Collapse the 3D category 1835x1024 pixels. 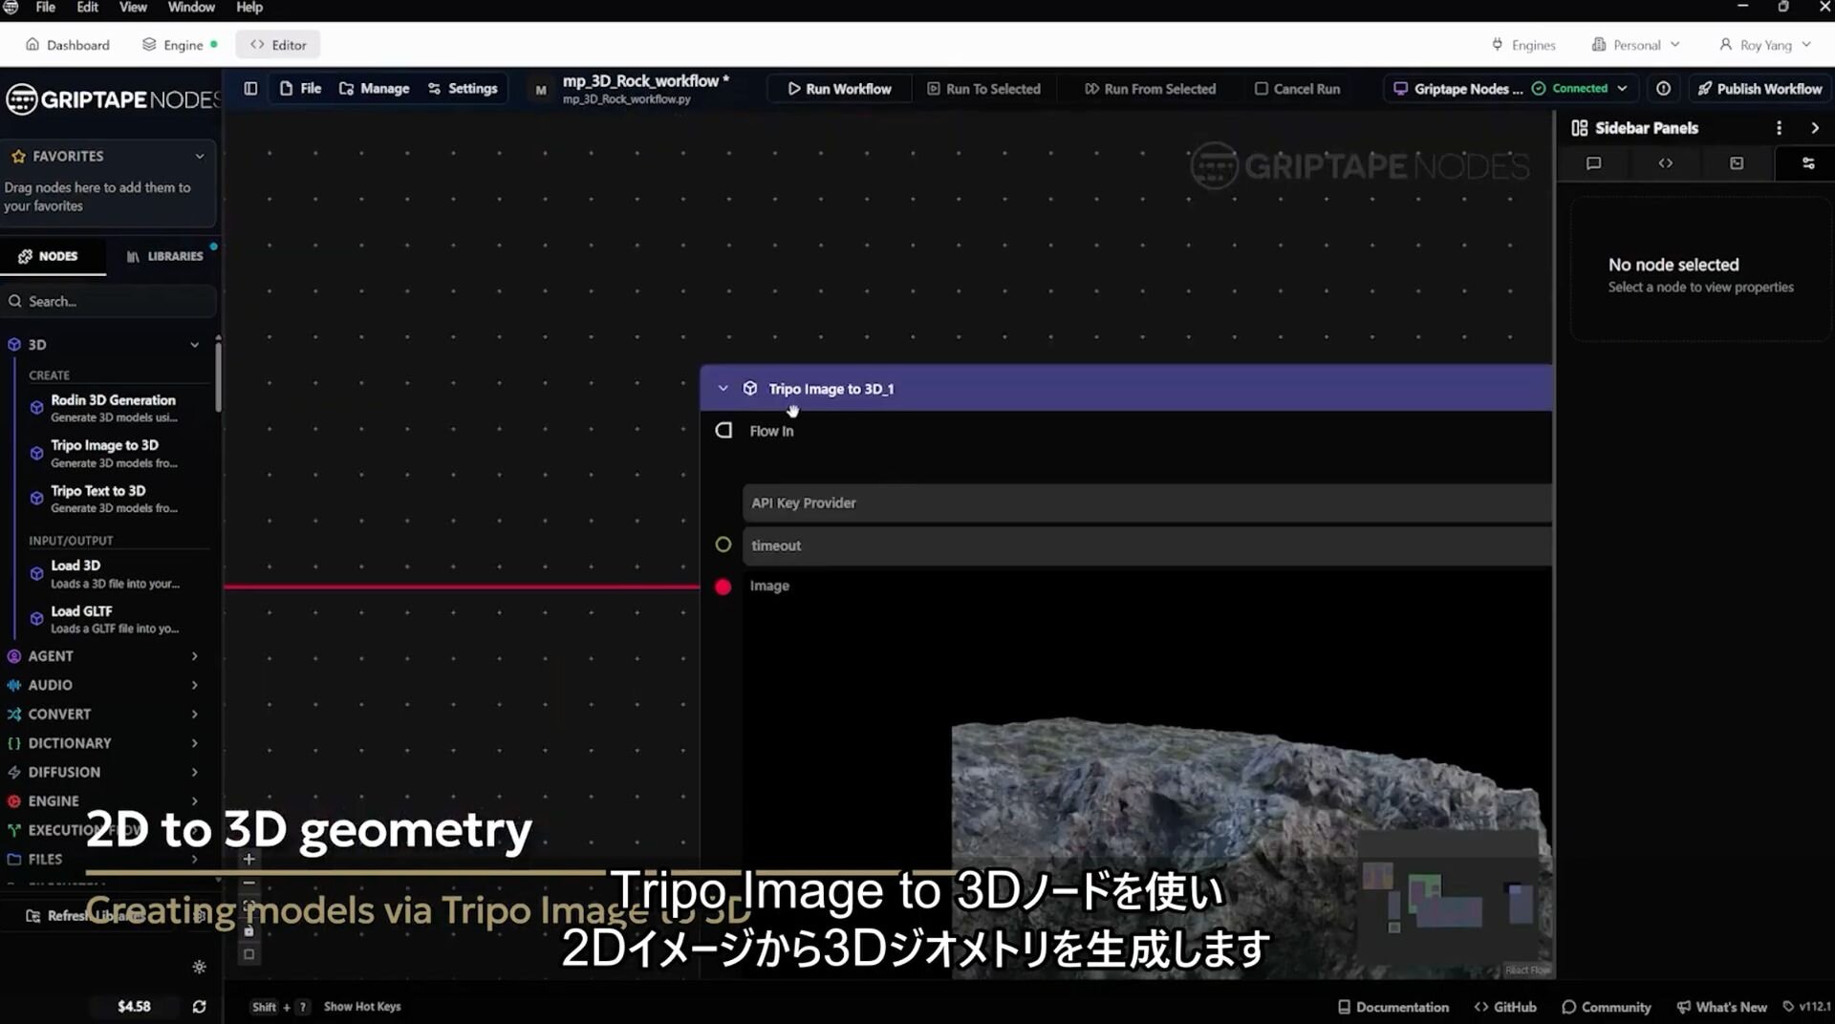click(194, 345)
